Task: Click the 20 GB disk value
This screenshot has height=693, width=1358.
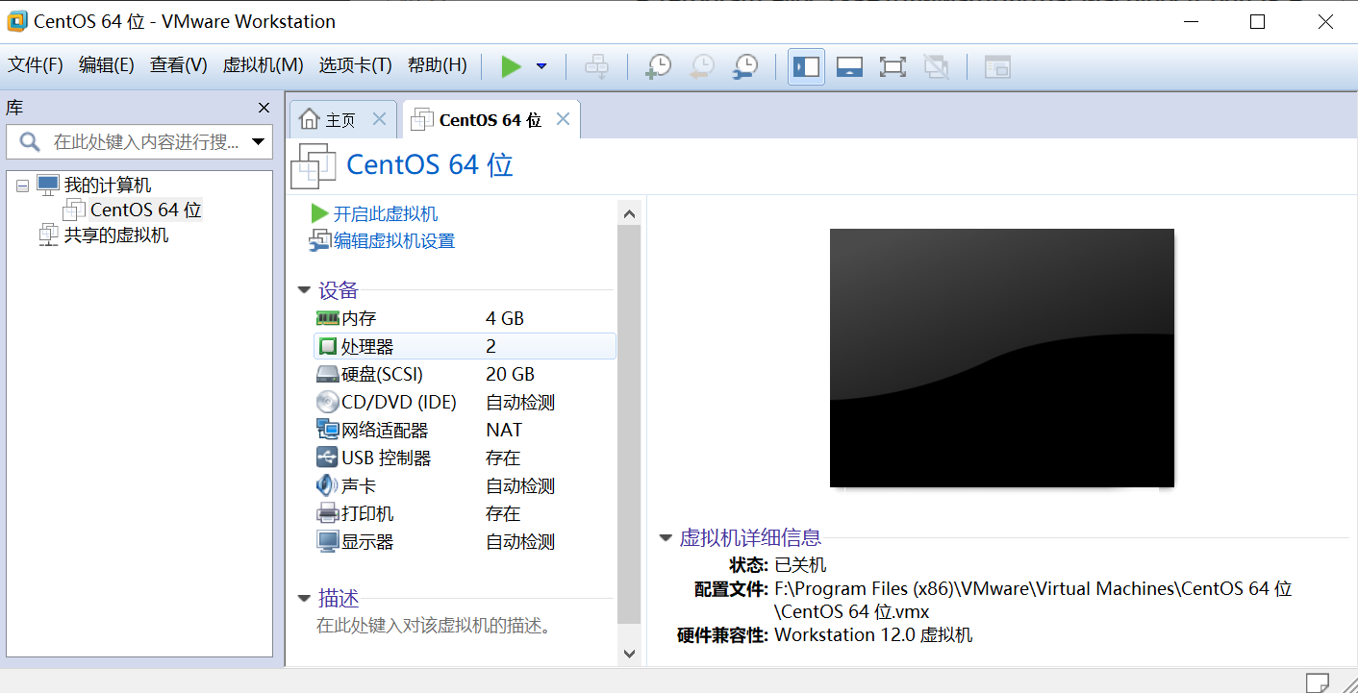Action: coord(510,374)
